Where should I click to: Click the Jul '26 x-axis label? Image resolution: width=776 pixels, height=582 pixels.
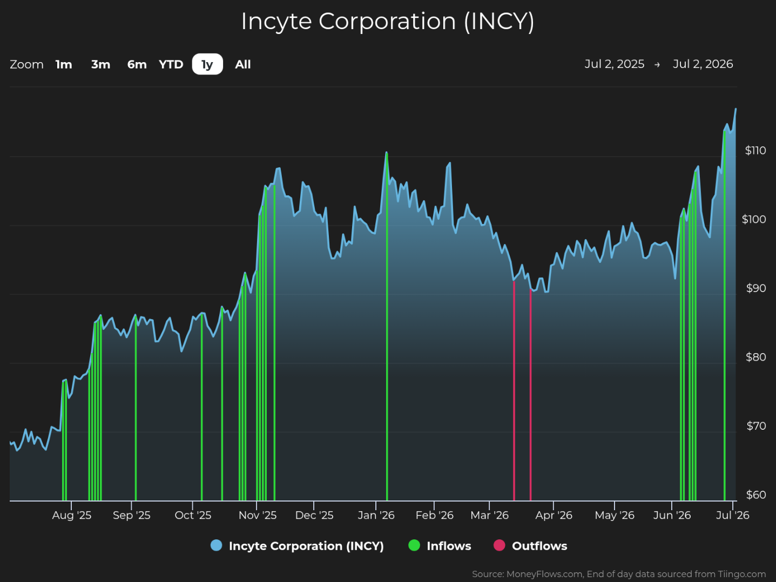733,515
